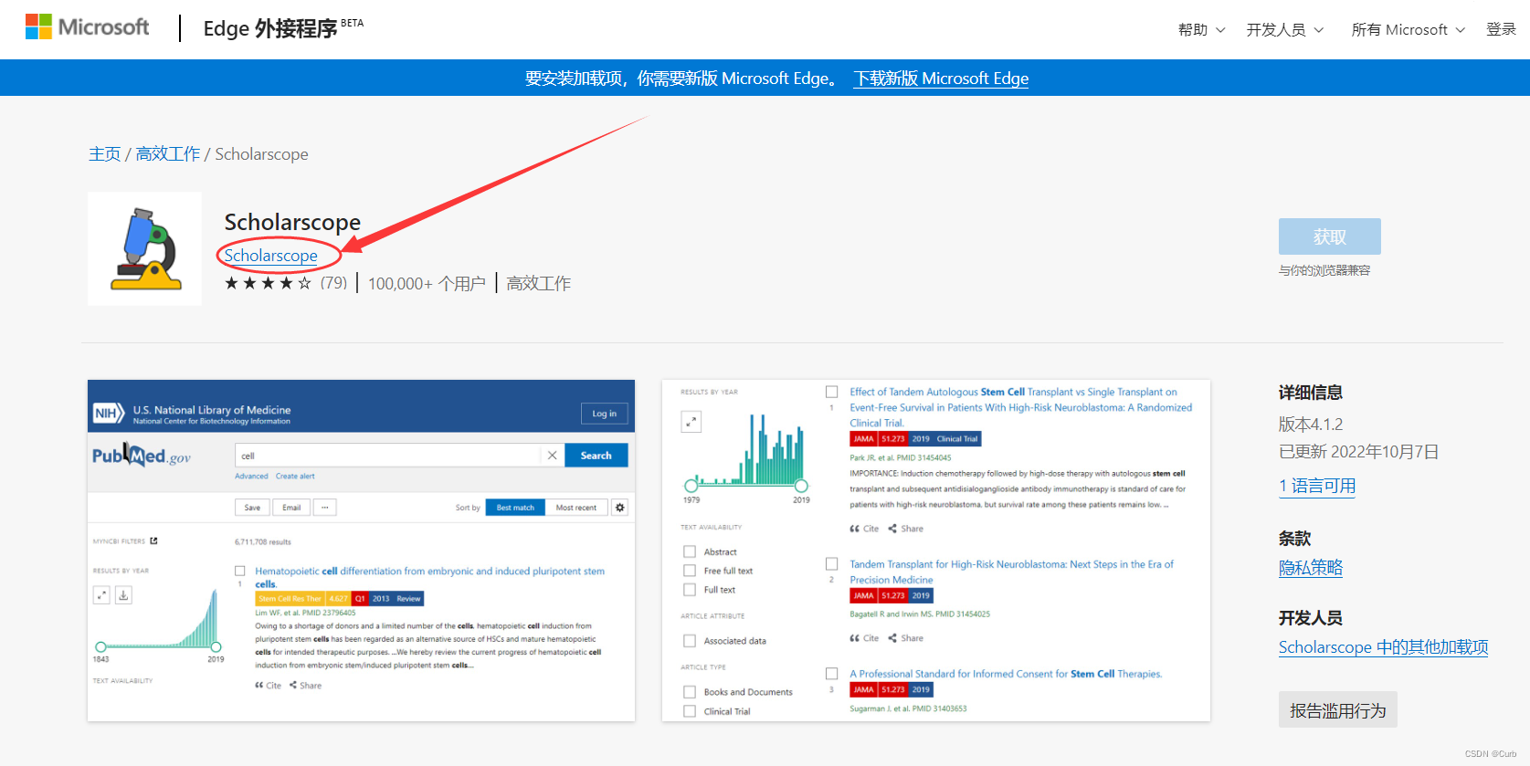Click the NIH logo in the PubMed screenshot
The width and height of the screenshot is (1530, 766).
109,414
